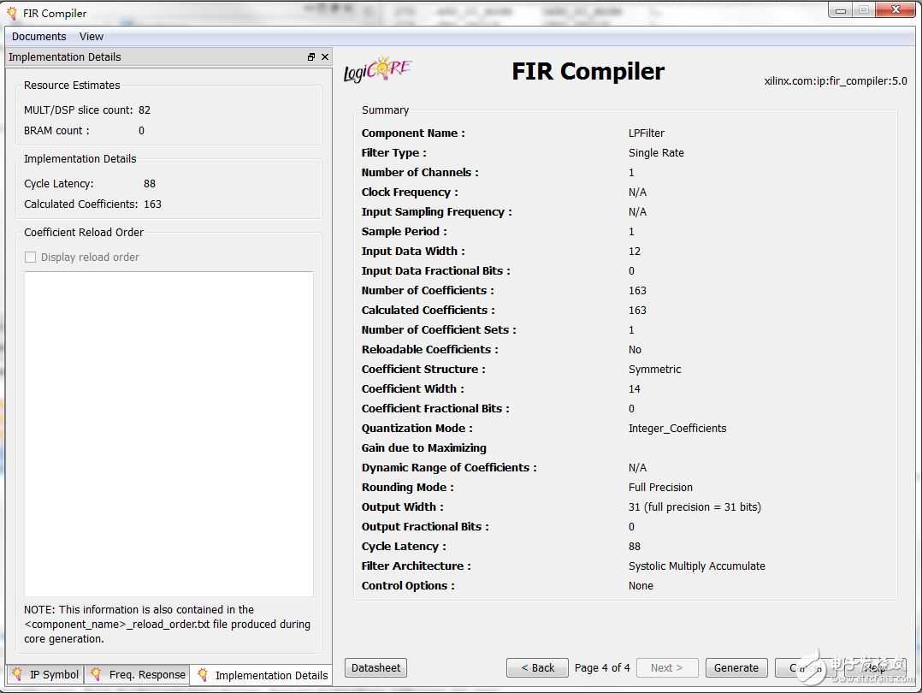
Task: Switch to the IP Symbol tab
Action: click(x=46, y=674)
